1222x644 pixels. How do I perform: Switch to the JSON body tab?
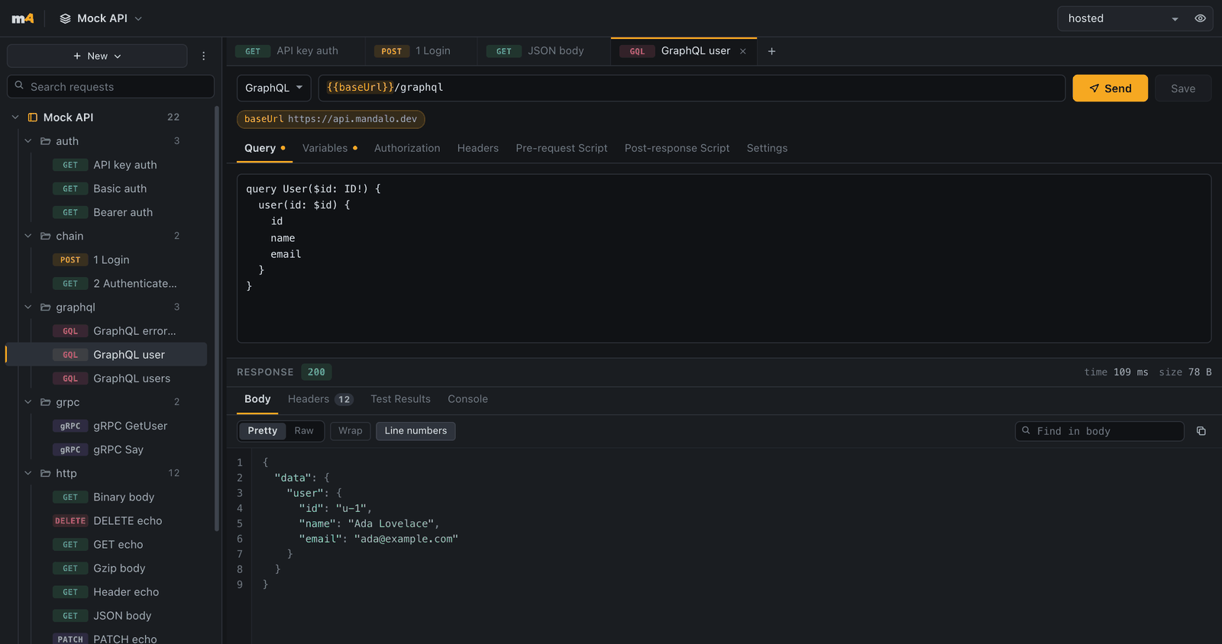click(544, 51)
